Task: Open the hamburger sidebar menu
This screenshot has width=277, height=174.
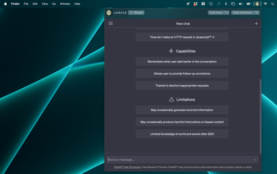Action: (111, 23)
